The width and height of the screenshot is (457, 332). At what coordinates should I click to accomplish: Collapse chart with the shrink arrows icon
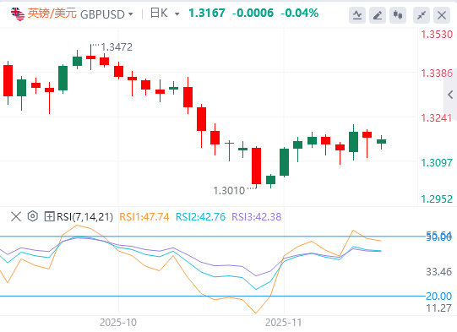[422, 15]
